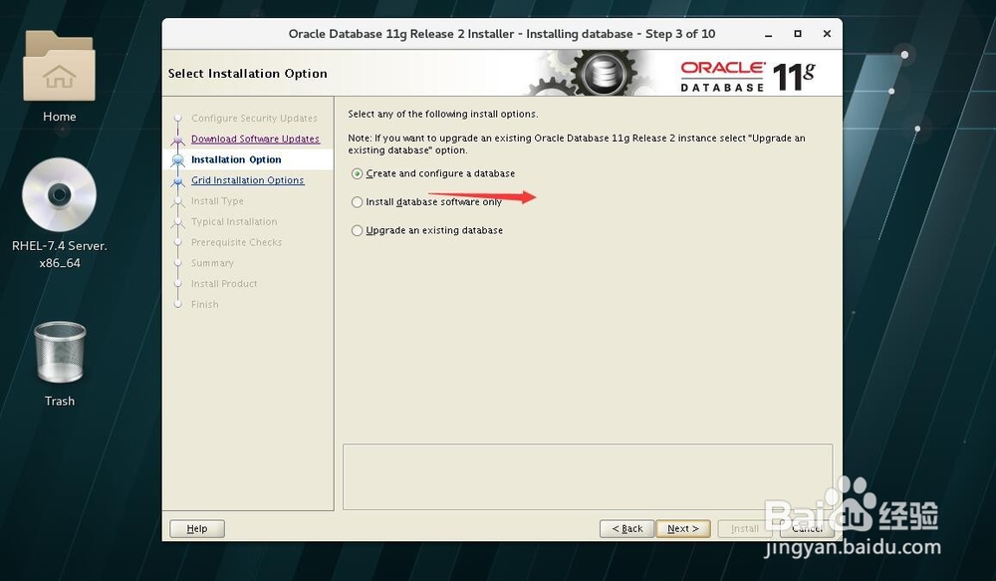996x581 pixels.
Task: Open the Home folder on the desktop
Action: (x=59, y=66)
